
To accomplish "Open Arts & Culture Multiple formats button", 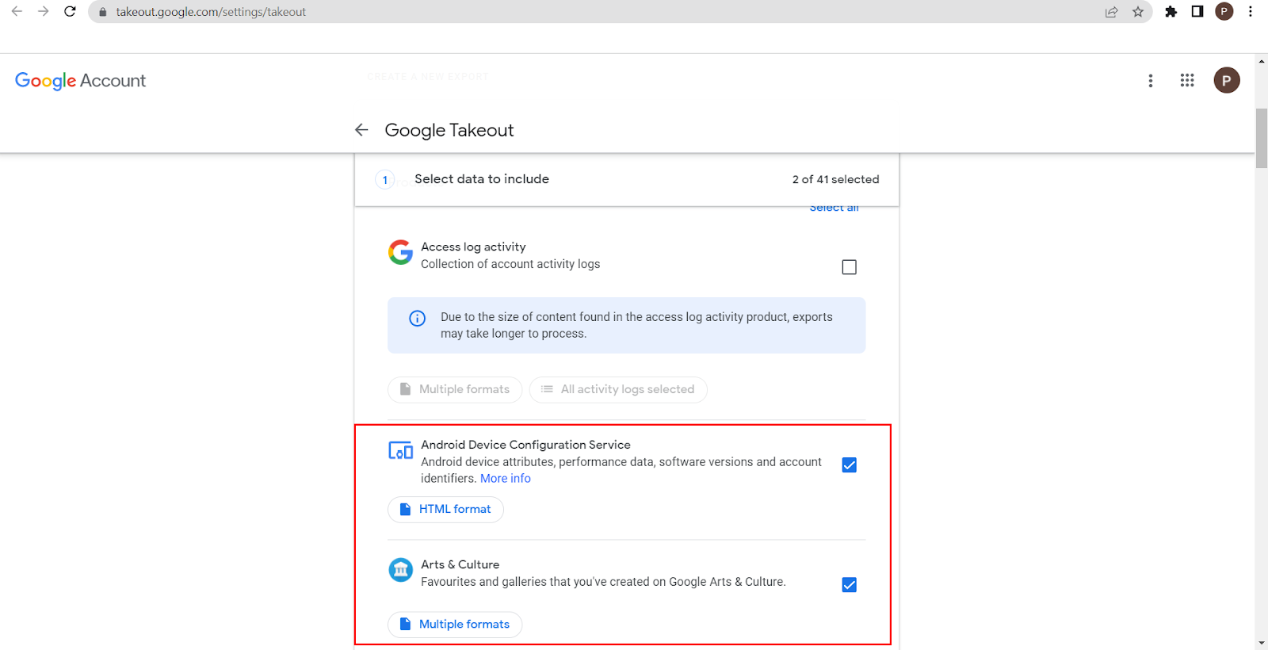I will 455,625.
